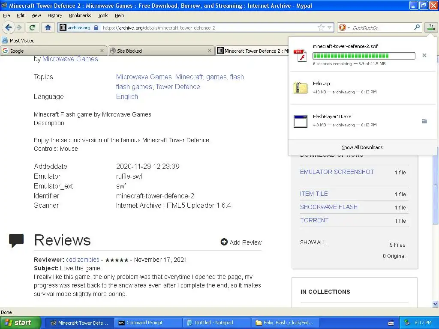Image resolution: width=439 pixels, height=329 pixels.
Task: Click the page scrollbar down arrow
Action: 435,304
